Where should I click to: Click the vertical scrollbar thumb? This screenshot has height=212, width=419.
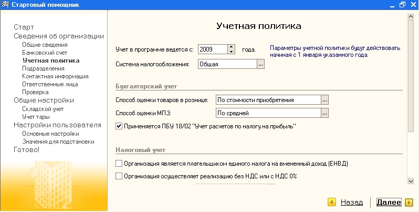(x=411, y=76)
